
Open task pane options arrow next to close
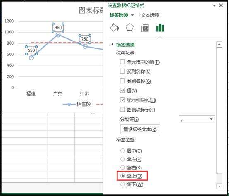[x=214, y=5]
